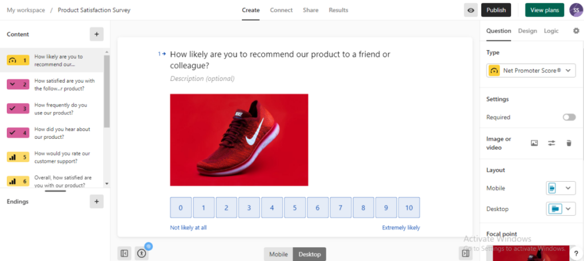The width and height of the screenshot is (584, 261).
Task: Open the Logic tab
Action: [551, 31]
